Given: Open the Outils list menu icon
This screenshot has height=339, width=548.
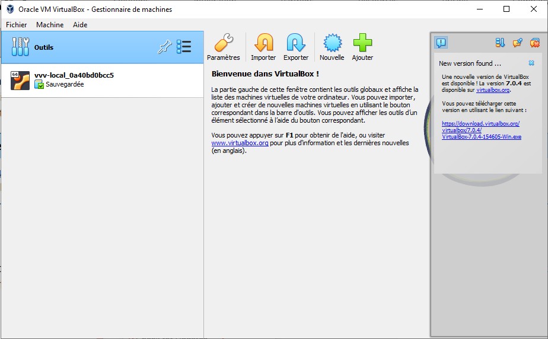Looking at the screenshot, I should pos(184,47).
